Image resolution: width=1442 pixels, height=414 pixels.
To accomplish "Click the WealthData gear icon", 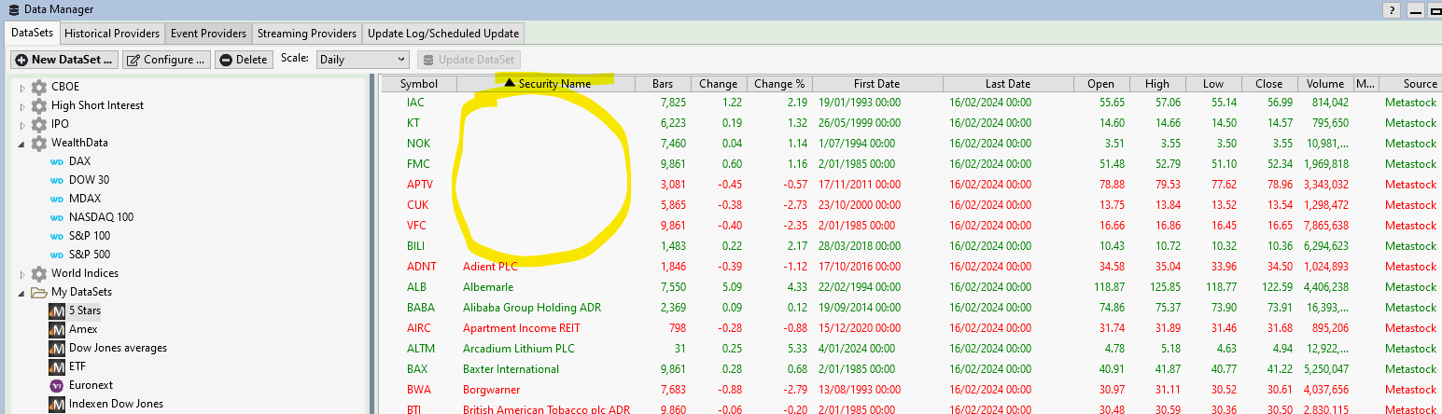I will click(38, 143).
